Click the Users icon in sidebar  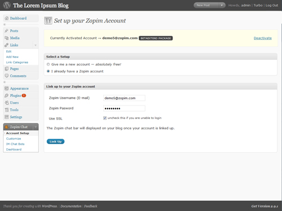7,103
